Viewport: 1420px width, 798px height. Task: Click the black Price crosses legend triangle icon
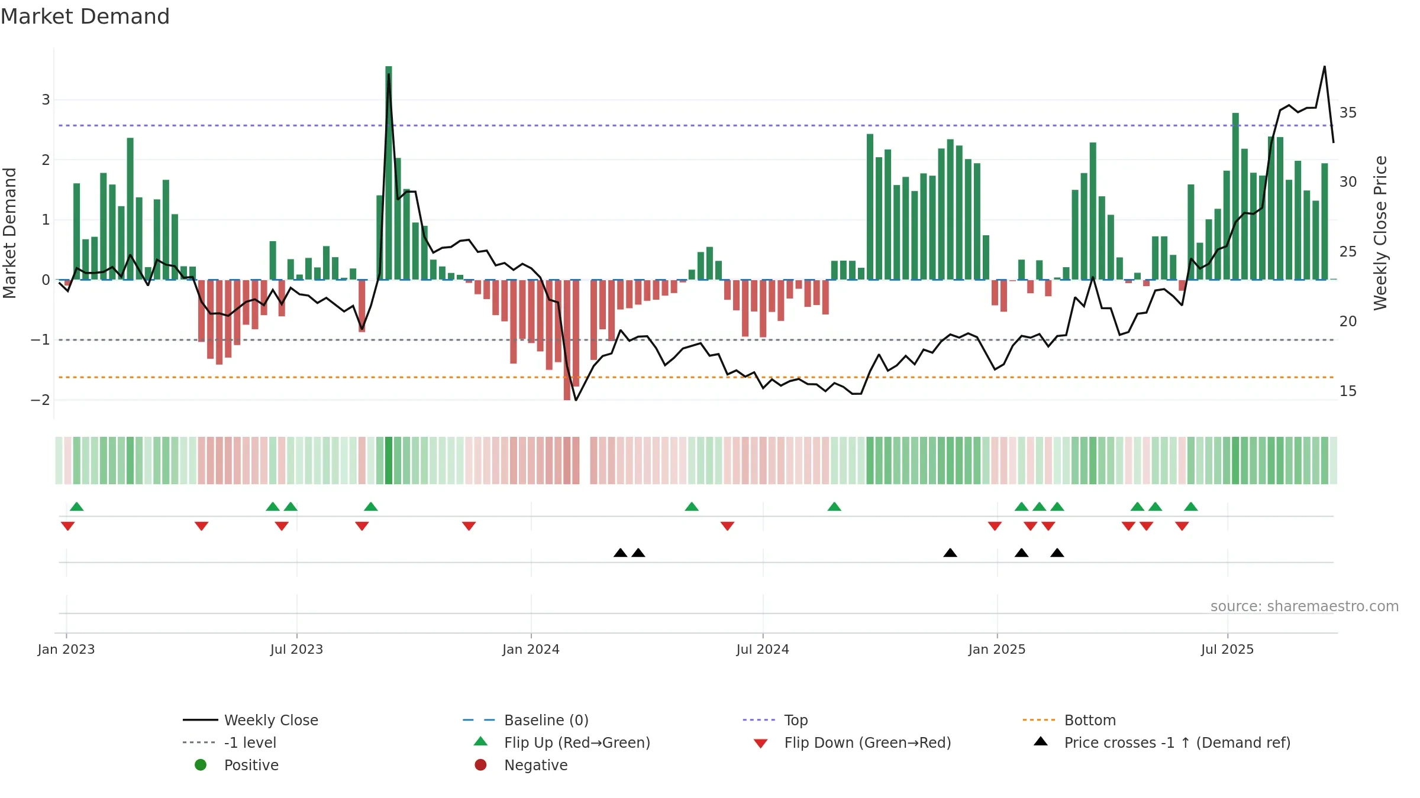coord(1041,741)
